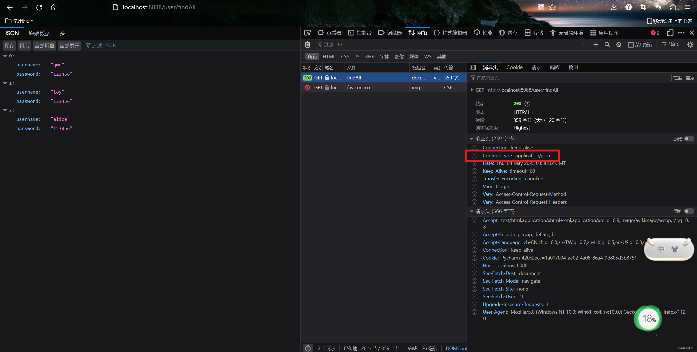Click the 复制 button in JSON viewer
The image size is (697, 352).
[24, 45]
